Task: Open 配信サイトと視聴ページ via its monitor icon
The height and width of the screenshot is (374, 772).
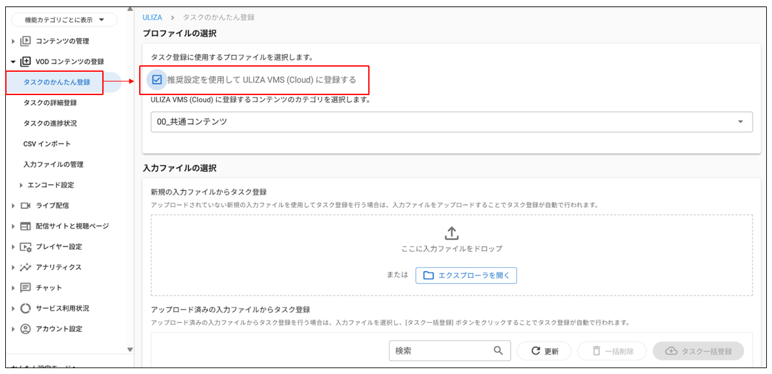Action: point(25,226)
